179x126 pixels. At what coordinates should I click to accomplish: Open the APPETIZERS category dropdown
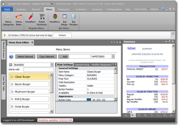click(113, 57)
